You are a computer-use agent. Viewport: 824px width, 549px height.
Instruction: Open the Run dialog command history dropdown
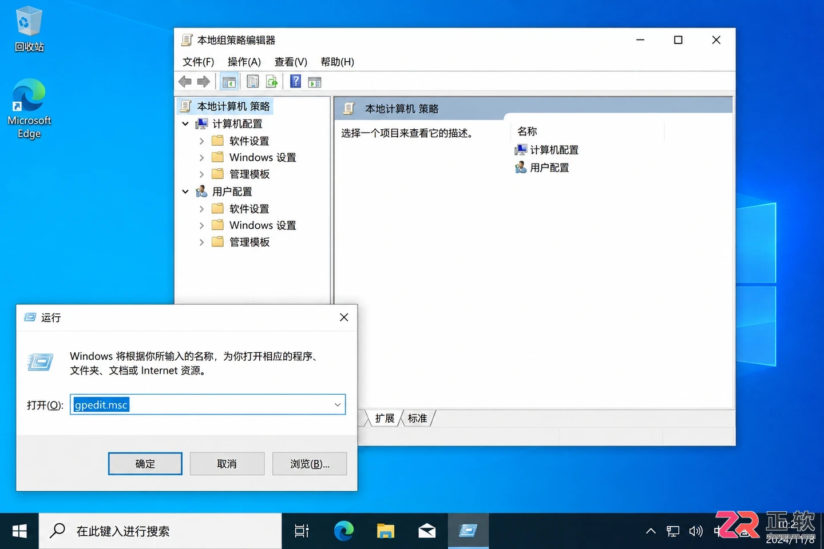338,405
